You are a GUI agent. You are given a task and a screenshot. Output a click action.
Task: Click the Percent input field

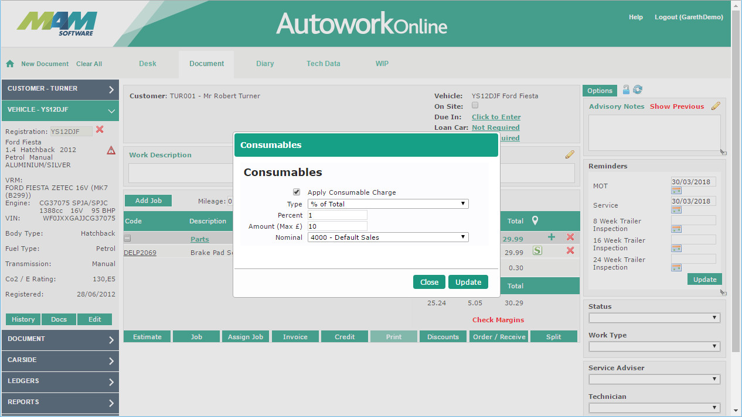pos(338,215)
